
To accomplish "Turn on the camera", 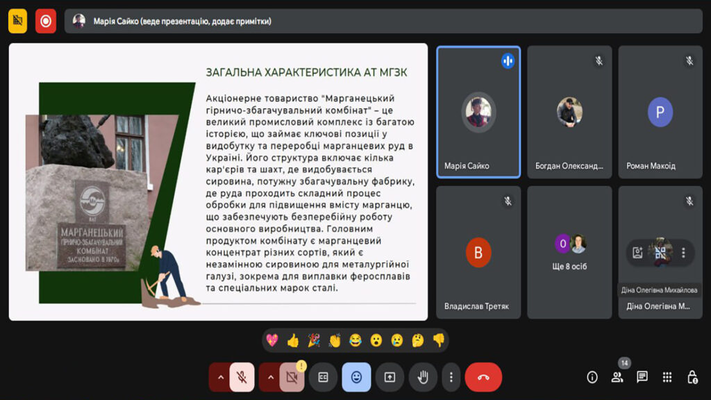I will [292, 377].
